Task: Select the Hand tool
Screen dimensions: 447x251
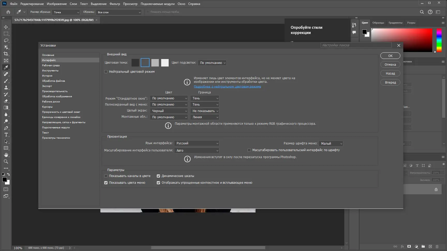Action: point(6,155)
